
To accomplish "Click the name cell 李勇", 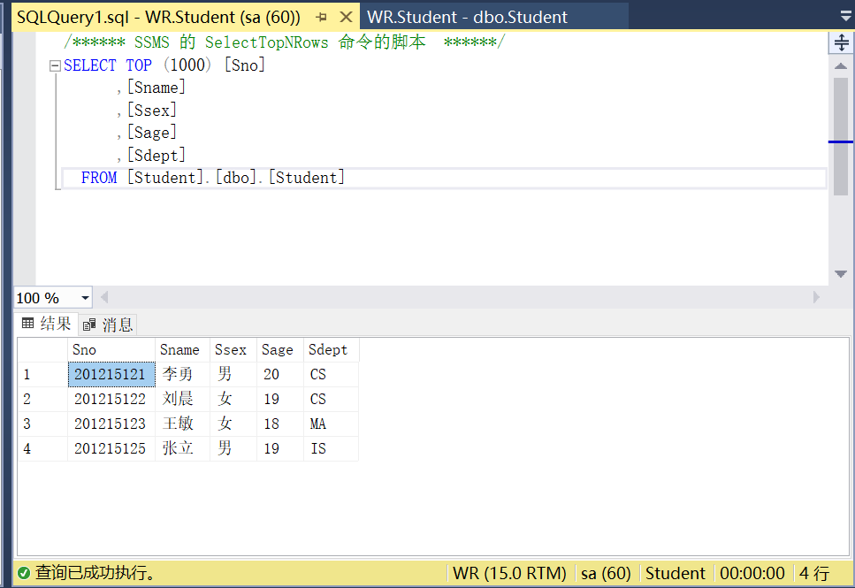I will pyautogui.click(x=183, y=375).
